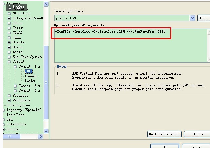
Task: Select Jetty in the server tree
Action: 17,28
